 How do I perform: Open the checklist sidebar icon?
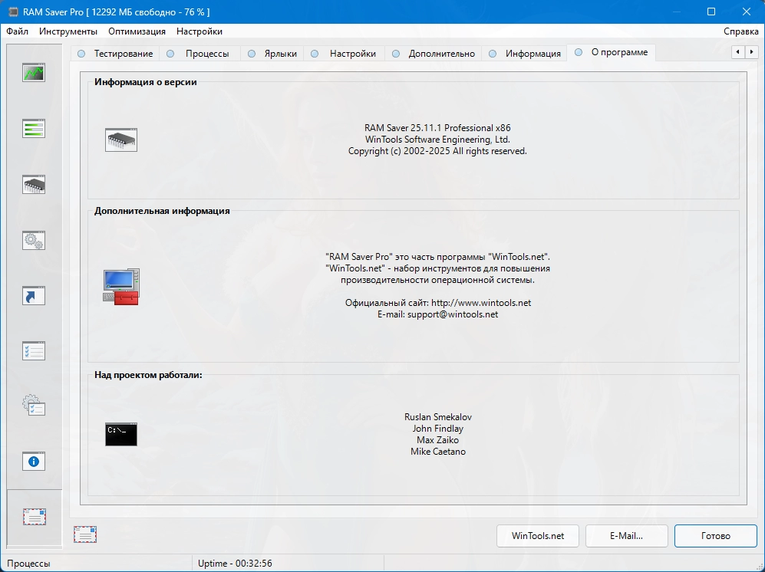point(34,350)
